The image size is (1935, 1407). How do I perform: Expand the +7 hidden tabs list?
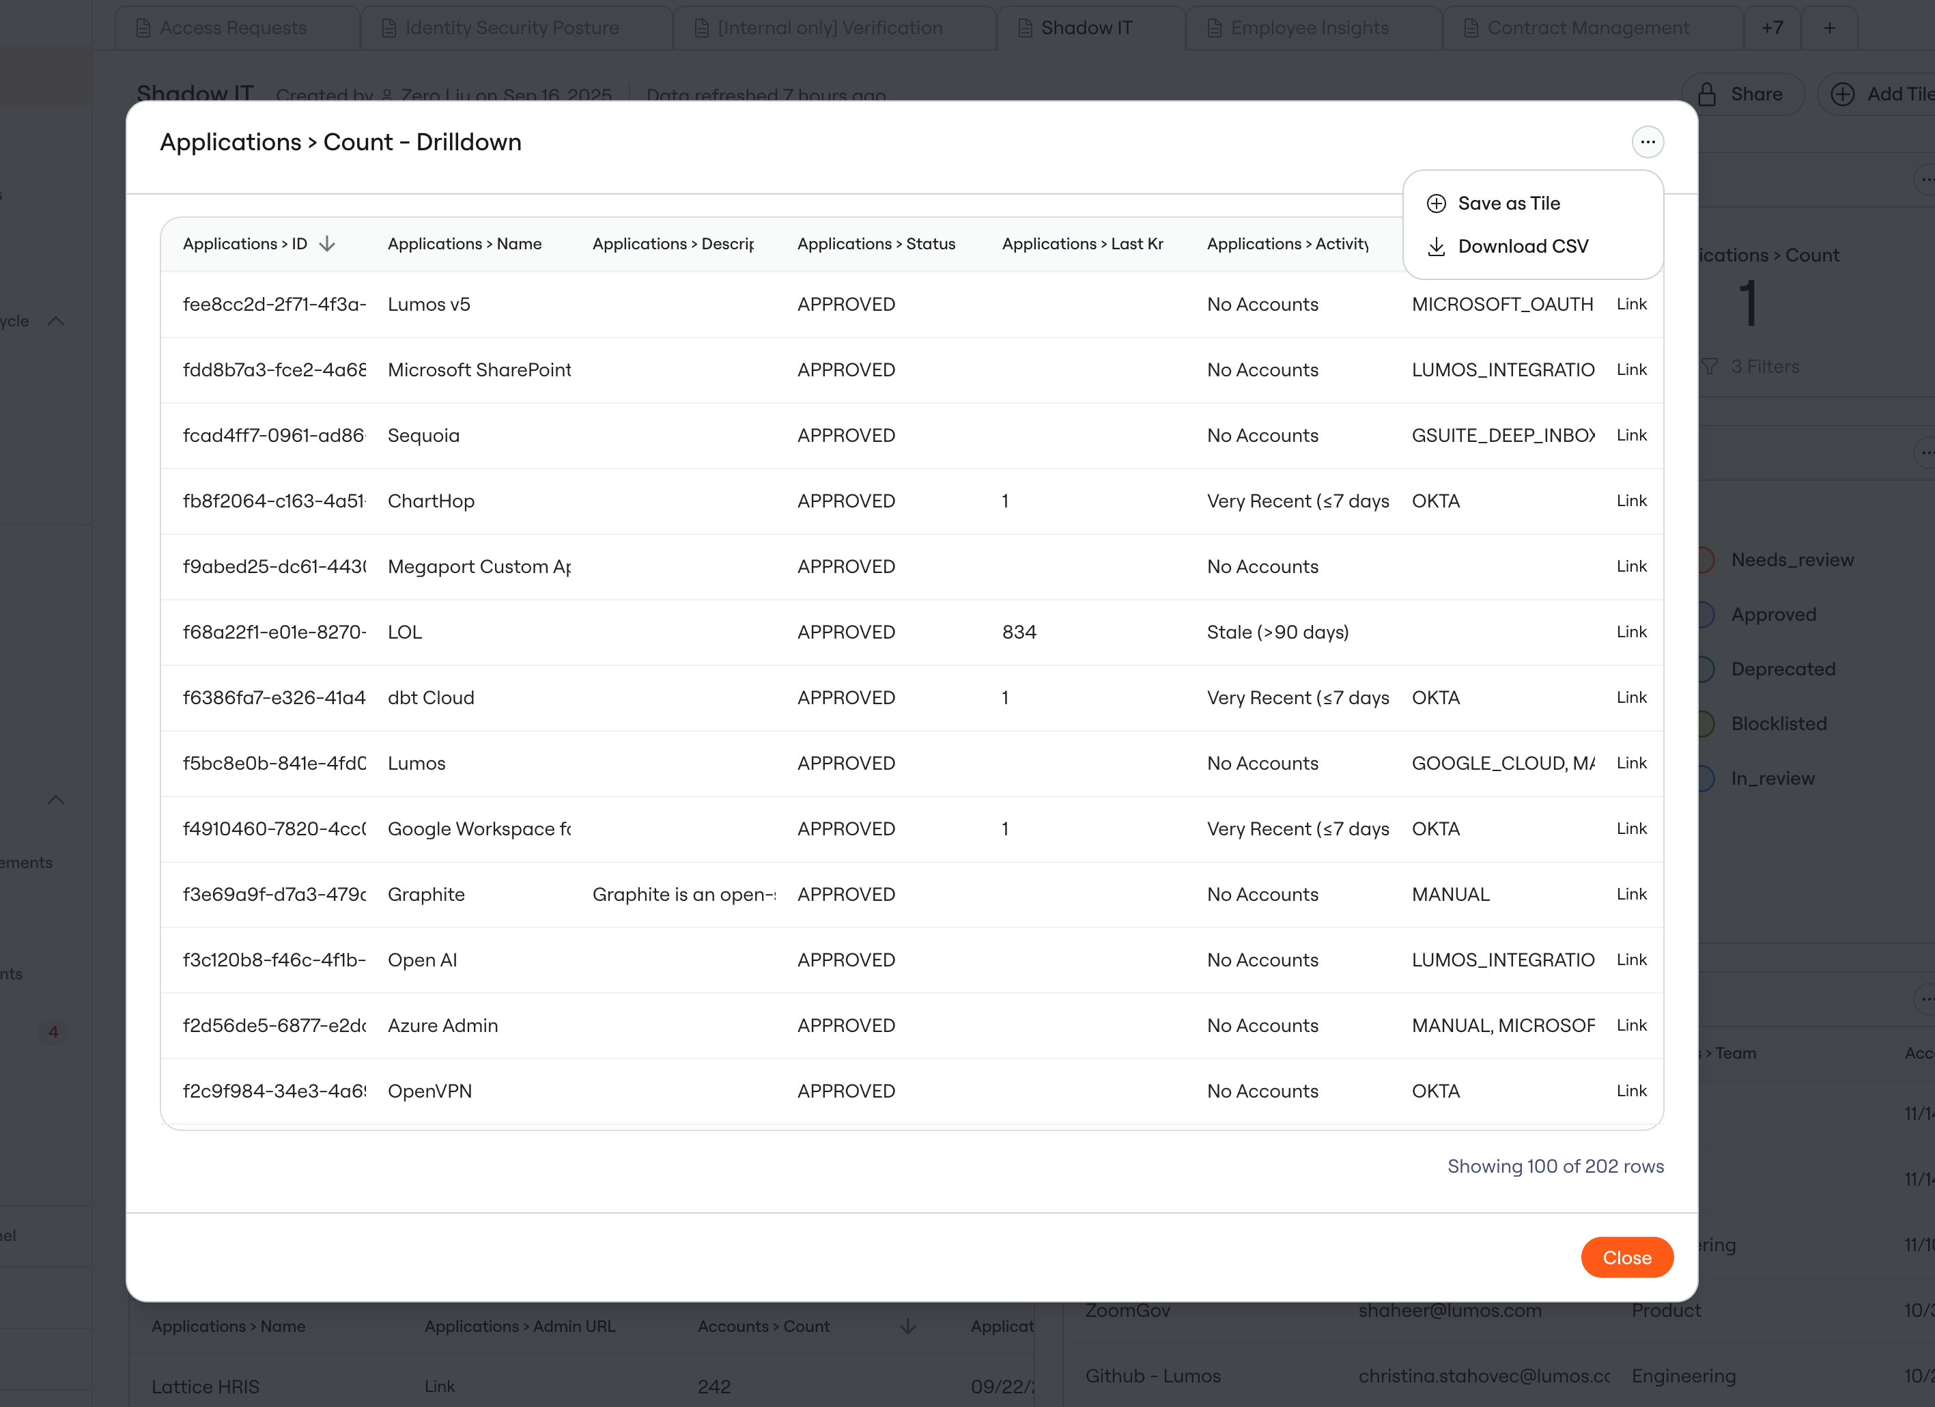coord(1772,28)
